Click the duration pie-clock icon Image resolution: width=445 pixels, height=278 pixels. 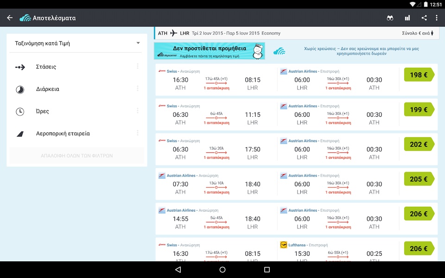[x=20, y=89]
